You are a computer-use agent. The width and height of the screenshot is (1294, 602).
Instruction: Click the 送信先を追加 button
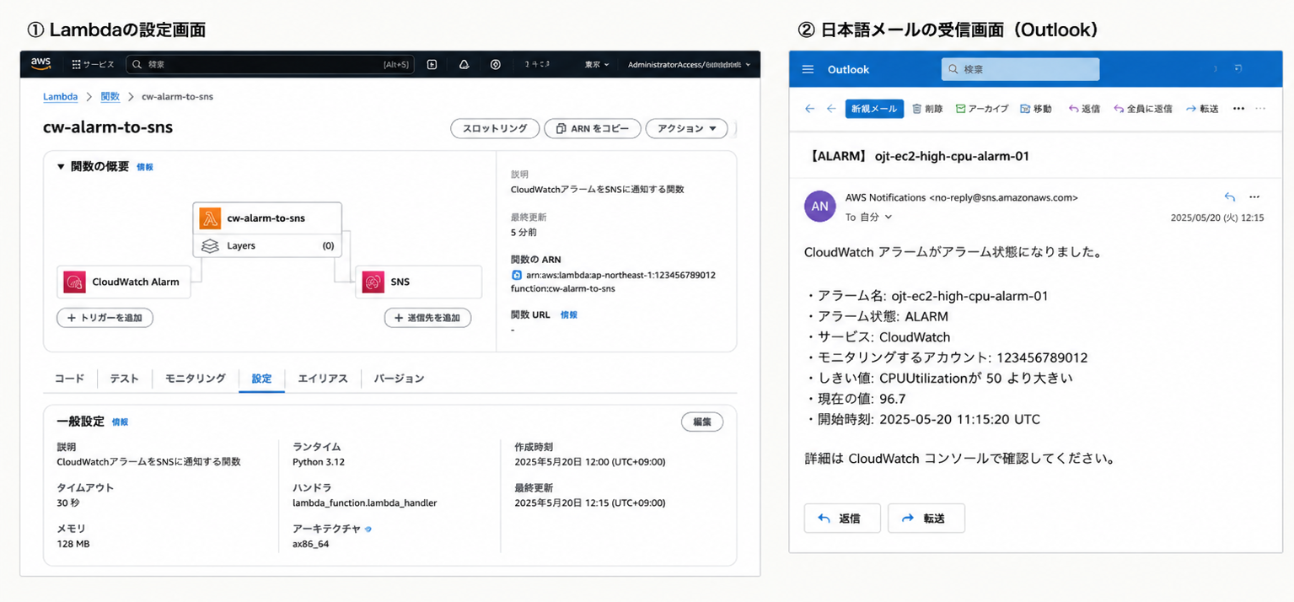tap(427, 318)
